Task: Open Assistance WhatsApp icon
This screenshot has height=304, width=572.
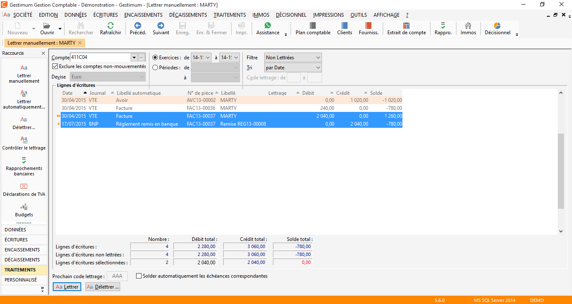Action: coord(268,26)
